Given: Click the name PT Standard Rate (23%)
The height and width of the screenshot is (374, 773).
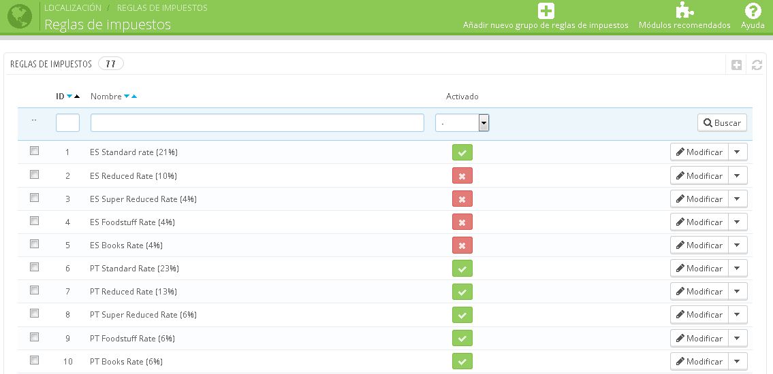Looking at the screenshot, I should pos(135,269).
